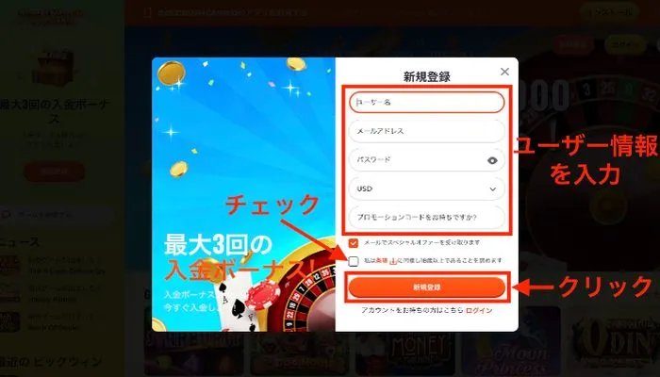
Task: Close the 新規登録 registration dialog
Action: (x=504, y=72)
